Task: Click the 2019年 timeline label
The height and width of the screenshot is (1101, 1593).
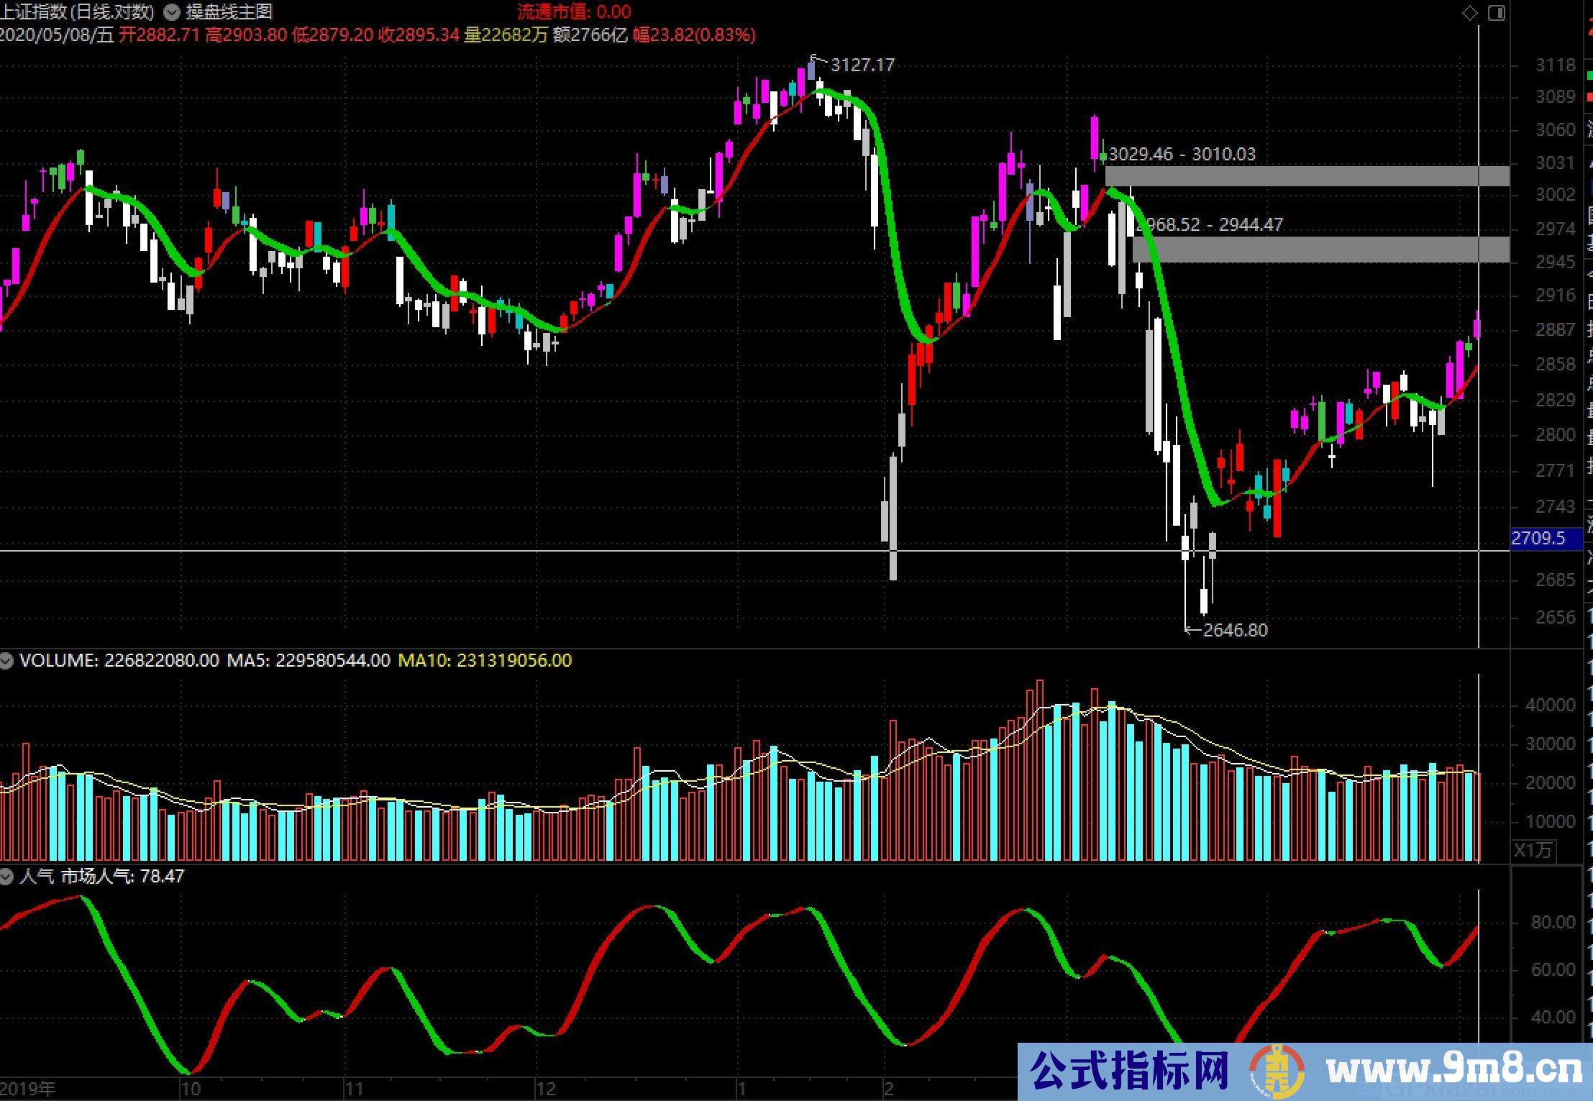Action: coord(28,1089)
